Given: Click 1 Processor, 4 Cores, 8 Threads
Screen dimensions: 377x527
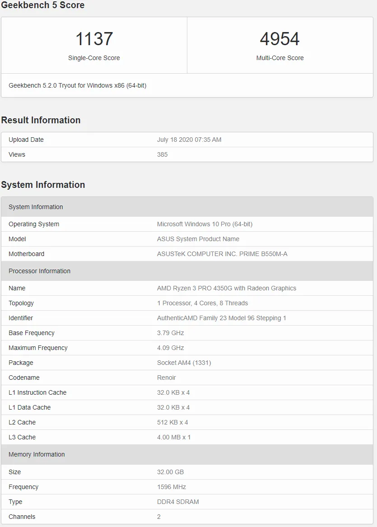Looking at the screenshot, I should pyautogui.click(x=203, y=303).
